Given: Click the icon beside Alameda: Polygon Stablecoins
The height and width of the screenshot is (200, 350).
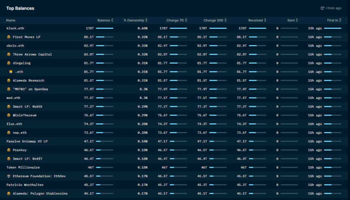Looking at the screenshot, I should pyautogui.click(x=9, y=193).
